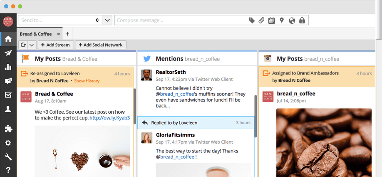382x177 pixels.
Task: Click the Aug 17, 8:10am timestamp
Action: click(50, 101)
